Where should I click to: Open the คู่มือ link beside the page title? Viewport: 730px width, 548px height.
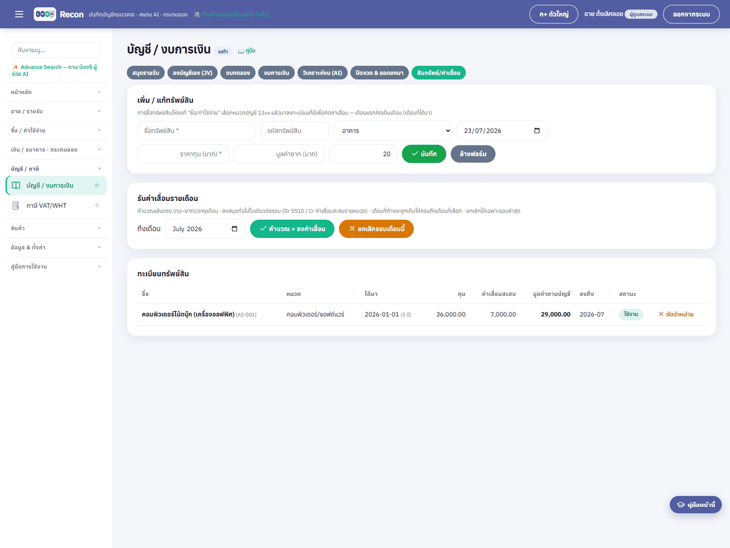point(247,51)
